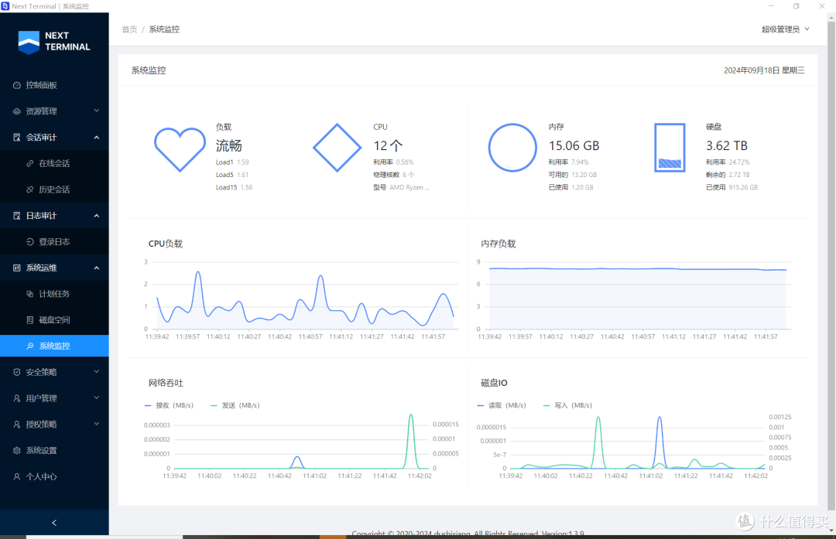The width and height of the screenshot is (836, 539).
Task: Click the disk usage bar icon
Action: 670,148
